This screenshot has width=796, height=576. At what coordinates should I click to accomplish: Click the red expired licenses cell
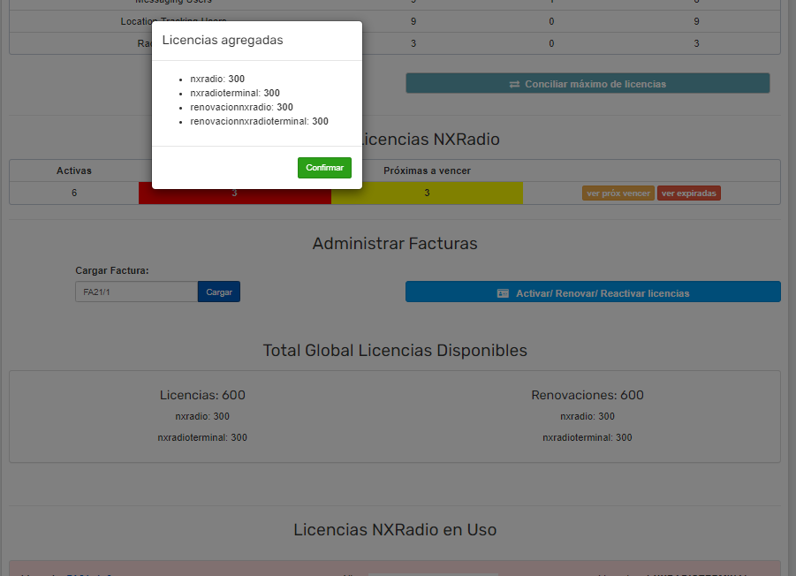(234, 196)
